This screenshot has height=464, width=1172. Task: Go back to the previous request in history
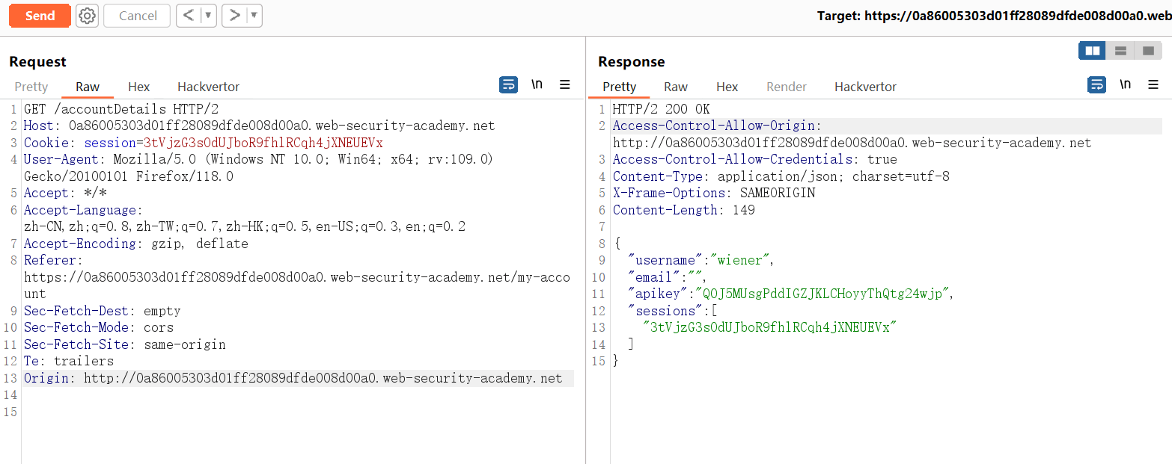coord(189,16)
